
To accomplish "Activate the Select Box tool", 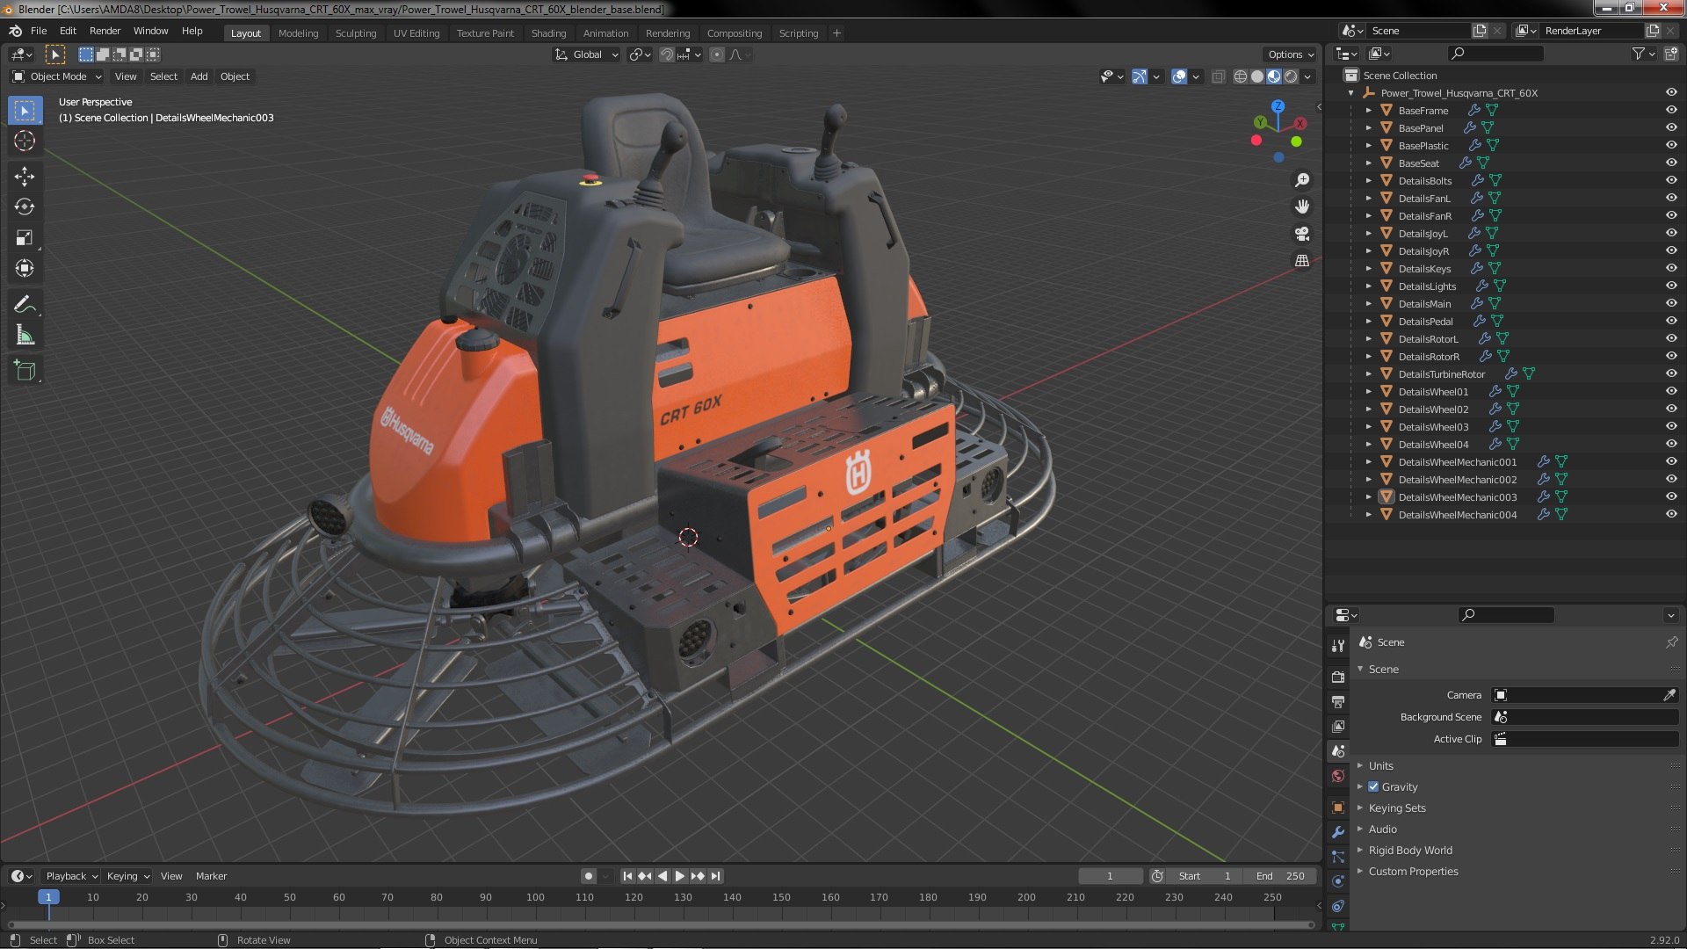I will click(25, 110).
